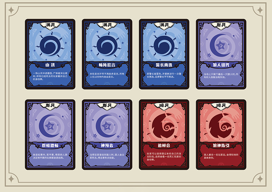Click the 畅所欲言 title banner
Screen dimensions: 272x192
click(107, 65)
